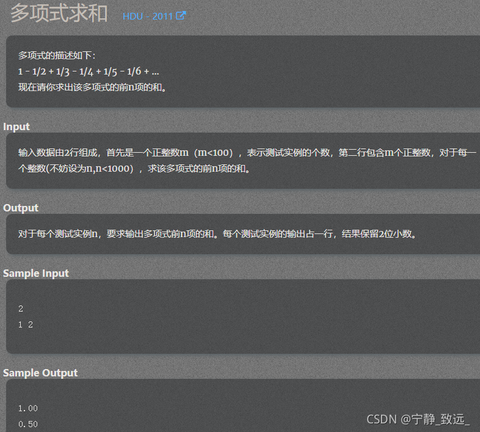Image resolution: width=480 pixels, height=432 pixels.
Task: Click the line 多项式的描述如下:
Action: 57,56
